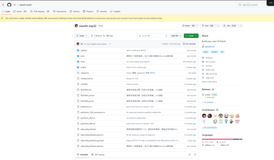Click the commit status green checkmark
The width and height of the screenshot is (274, 160).
tap(110, 44)
